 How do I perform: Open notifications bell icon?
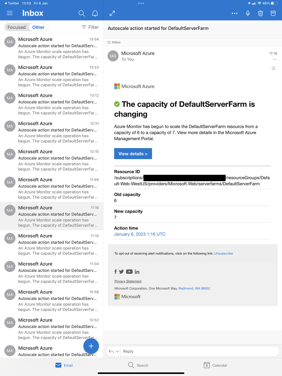click(95, 13)
